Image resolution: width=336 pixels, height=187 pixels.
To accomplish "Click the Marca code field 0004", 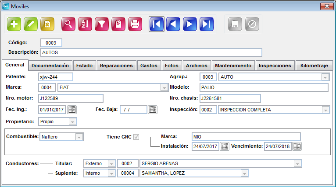I will tap(47, 87).
